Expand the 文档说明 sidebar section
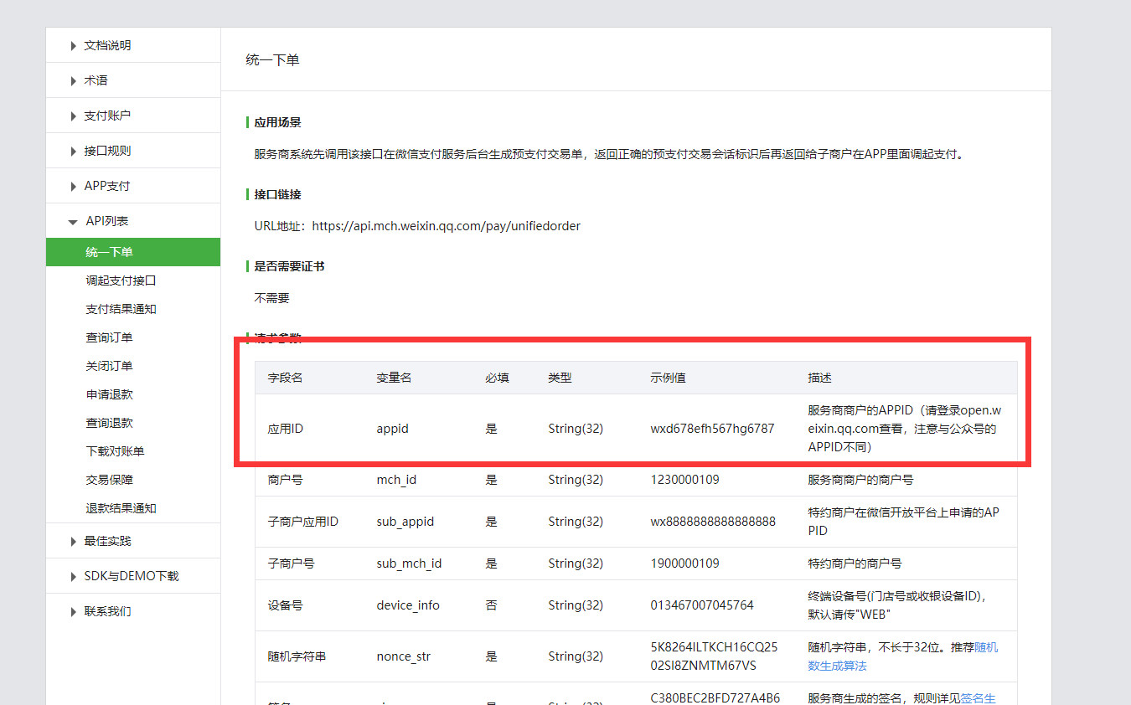The height and width of the screenshot is (705, 1131). click(x=107, y=45)
